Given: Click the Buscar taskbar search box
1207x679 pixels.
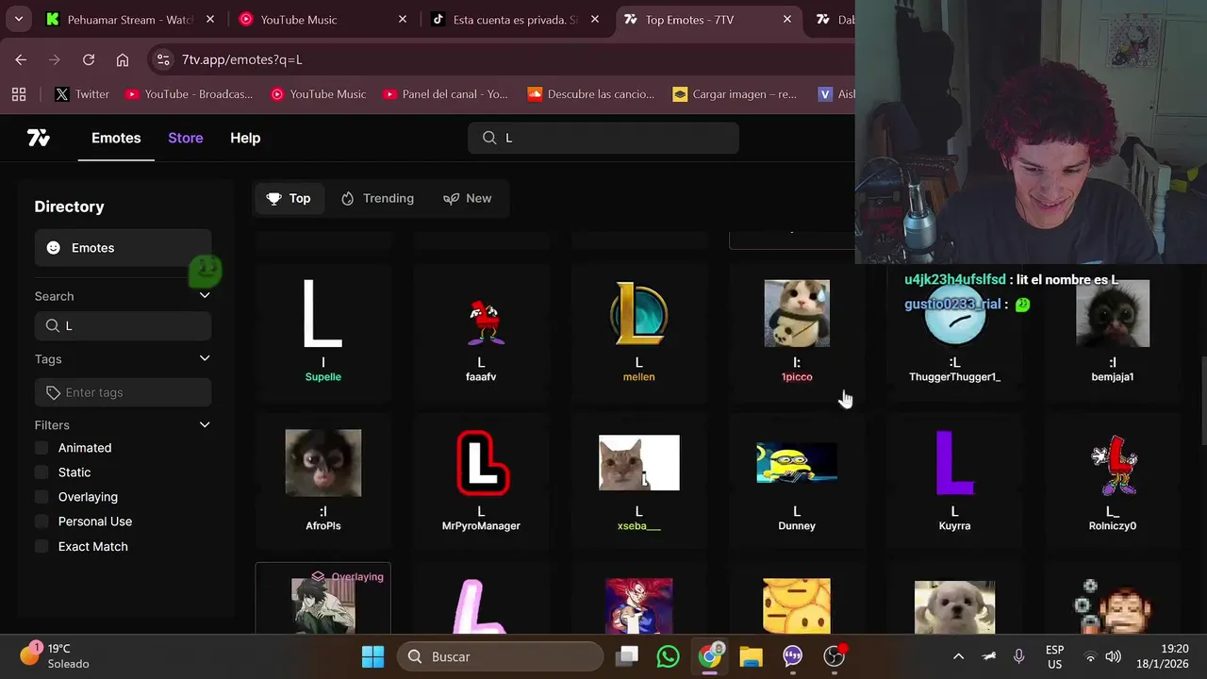Looking at the screenshot, I should [x=500, y=656].
